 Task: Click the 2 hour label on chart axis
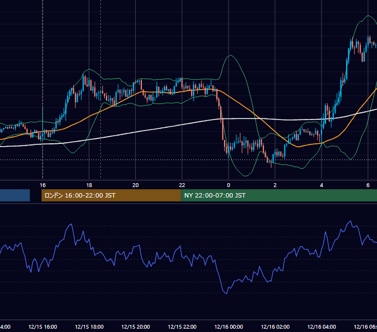click(x=275, y=185)
